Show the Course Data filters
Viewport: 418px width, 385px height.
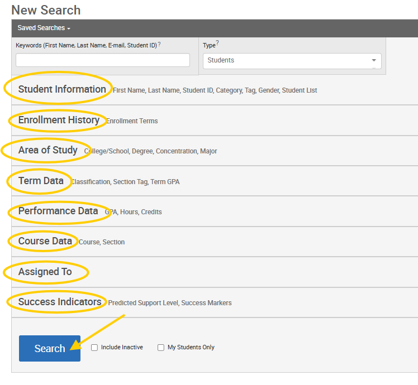[45, 241]
